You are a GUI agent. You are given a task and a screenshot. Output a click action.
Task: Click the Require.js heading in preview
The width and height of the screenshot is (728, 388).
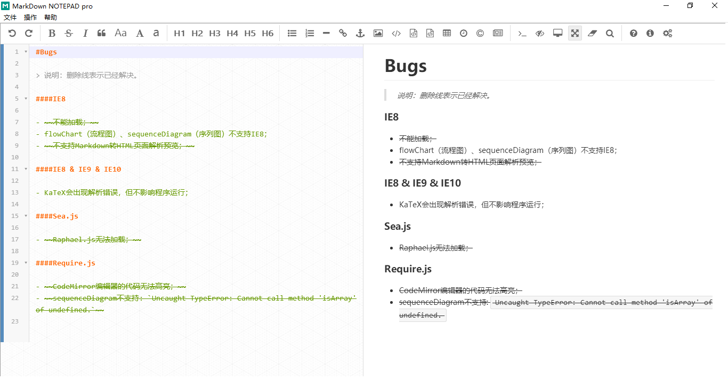pyautogui.click(x=408, y=269)
